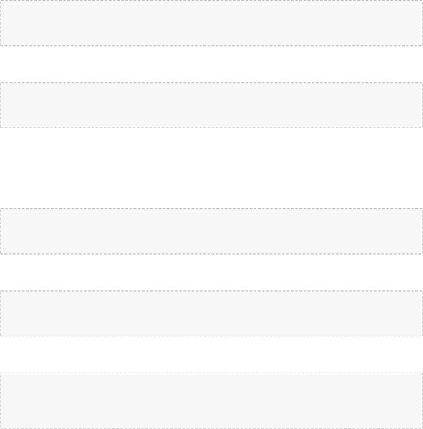Click the bottom dashed border of the fourth box
Screen dimensions: 423x429
(212, 336)
